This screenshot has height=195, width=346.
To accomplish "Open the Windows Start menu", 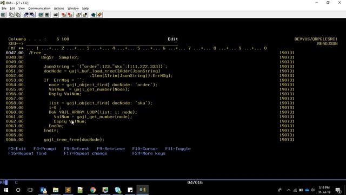I will point(6,190).
